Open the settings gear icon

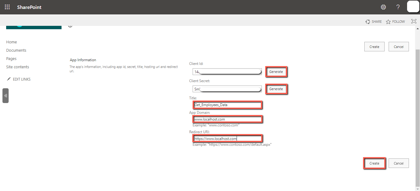(383, 7)
